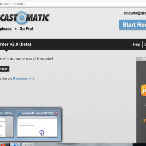This screenshot has width=146, height=146.
Task: Open the Uploads navigation link
Action: tap(6, 29)
